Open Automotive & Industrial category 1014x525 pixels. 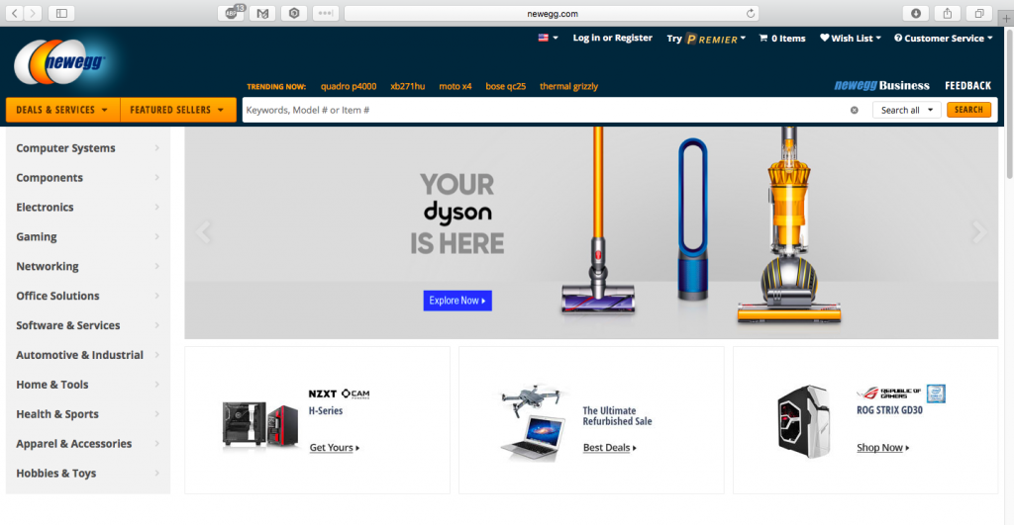tap(88, 355)
